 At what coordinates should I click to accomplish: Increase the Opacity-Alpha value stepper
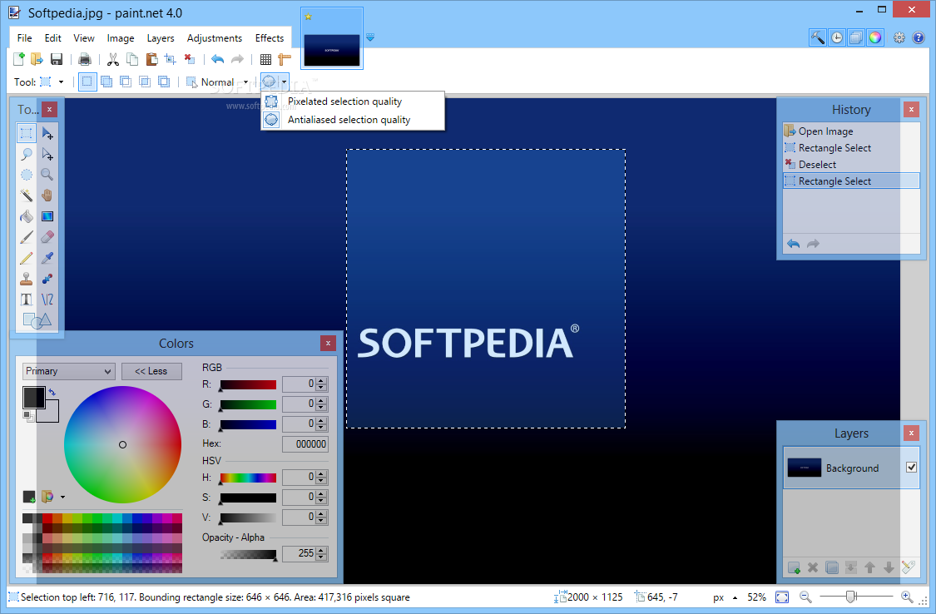point(321,550)
